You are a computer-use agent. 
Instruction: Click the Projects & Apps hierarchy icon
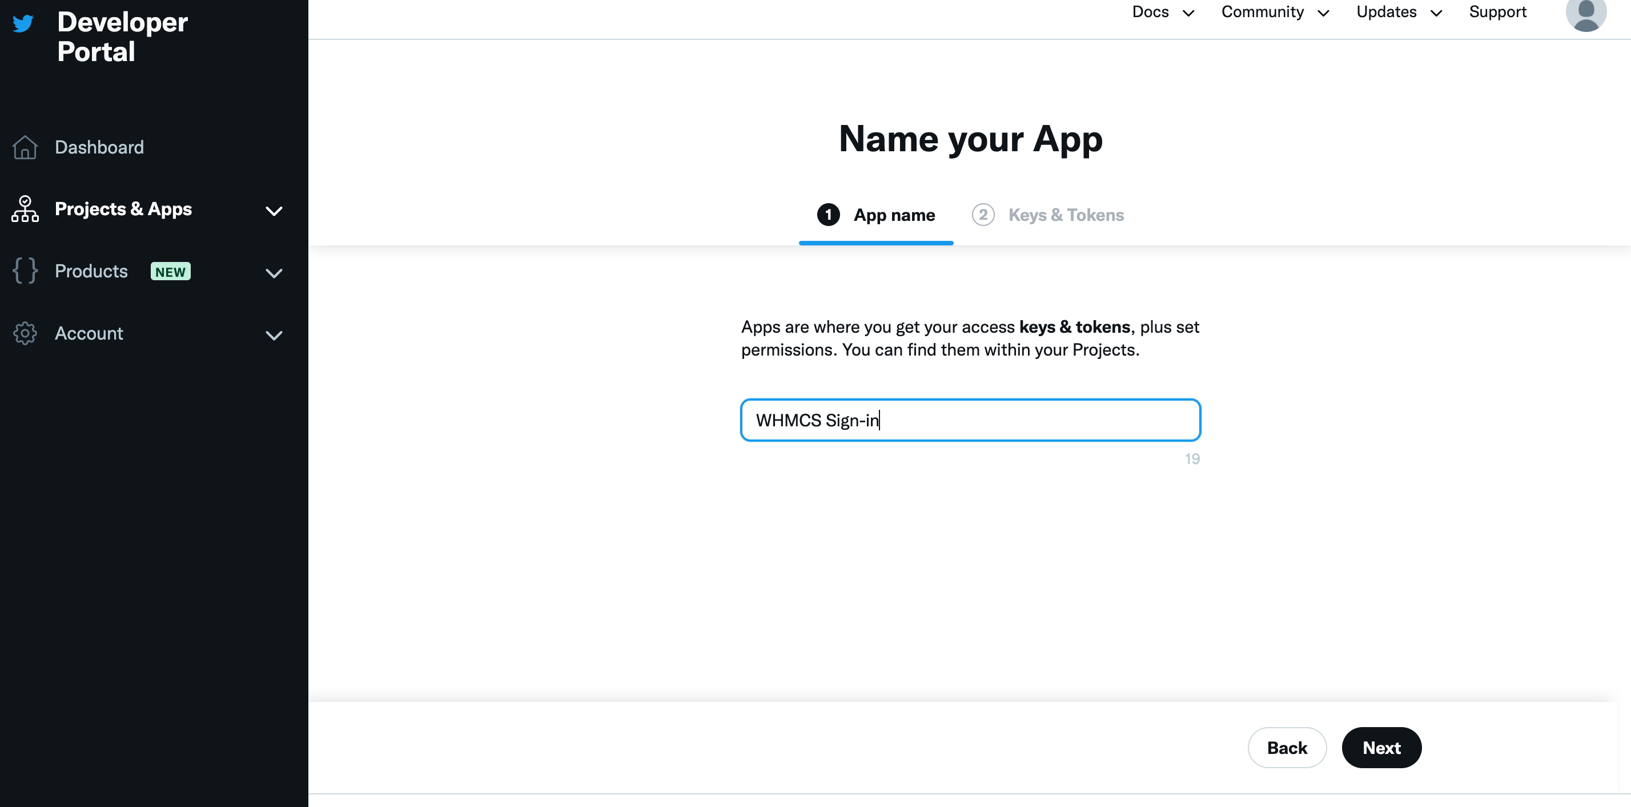point(25,209)
